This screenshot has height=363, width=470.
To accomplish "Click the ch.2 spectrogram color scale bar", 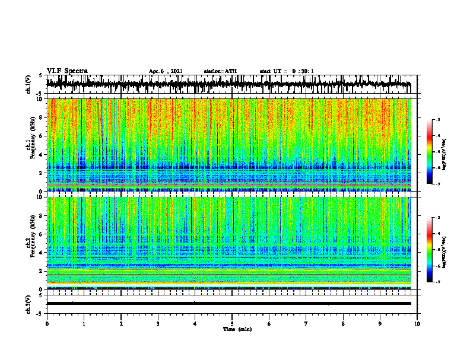I will point(429,250).
